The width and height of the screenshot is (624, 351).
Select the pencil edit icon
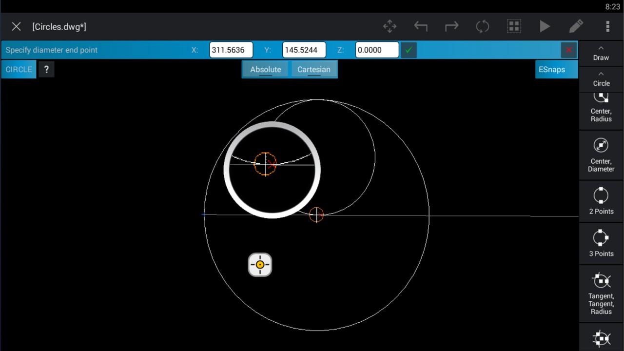[x=576, y=26]
